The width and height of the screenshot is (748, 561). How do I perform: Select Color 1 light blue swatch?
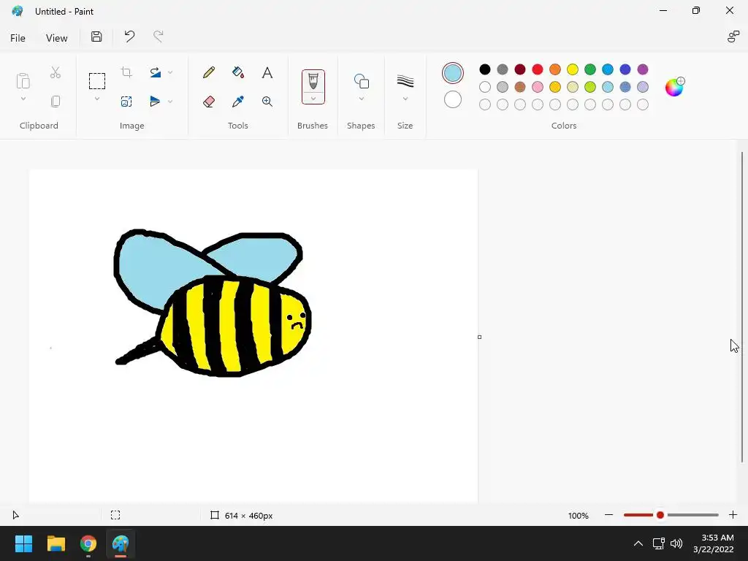(x=453, y=73)
